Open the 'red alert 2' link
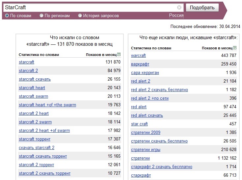Screen dimensions: 242x180 click(141, 81)
